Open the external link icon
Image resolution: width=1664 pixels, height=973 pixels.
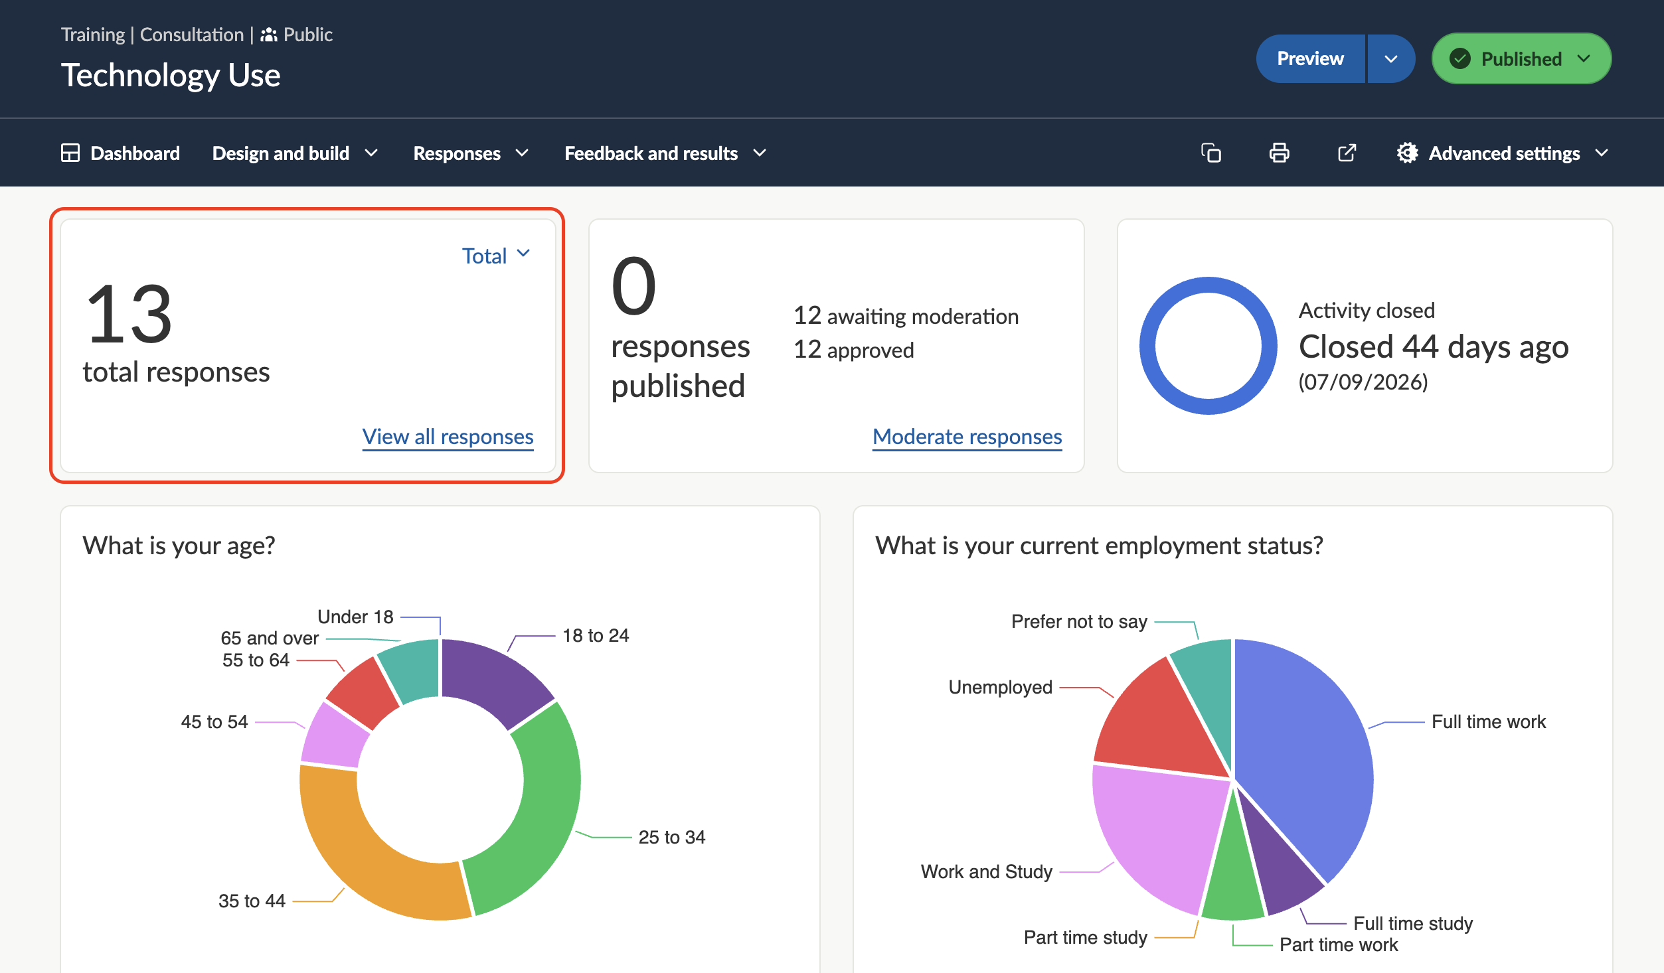coord(1347,153)
